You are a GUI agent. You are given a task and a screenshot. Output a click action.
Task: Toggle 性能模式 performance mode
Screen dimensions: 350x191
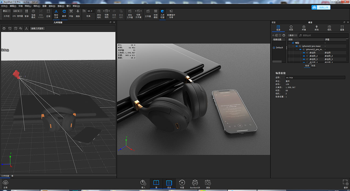tap(33, 13)
